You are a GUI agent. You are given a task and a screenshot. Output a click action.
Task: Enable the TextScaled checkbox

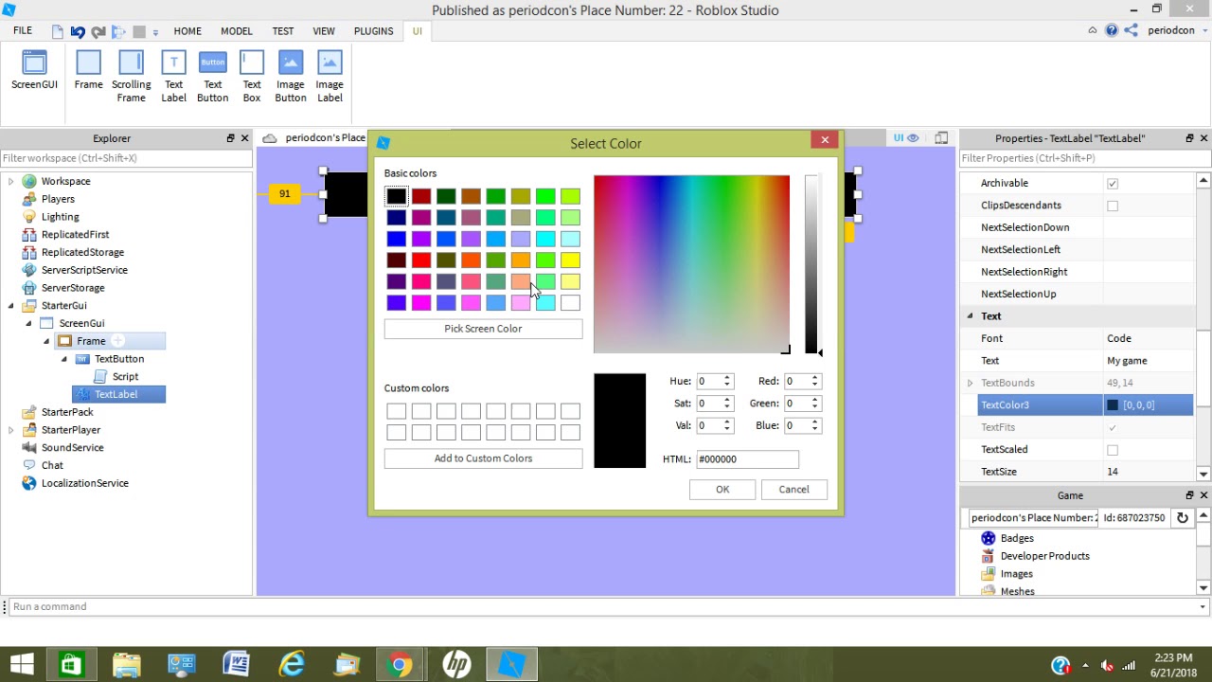coord(1113,450)
